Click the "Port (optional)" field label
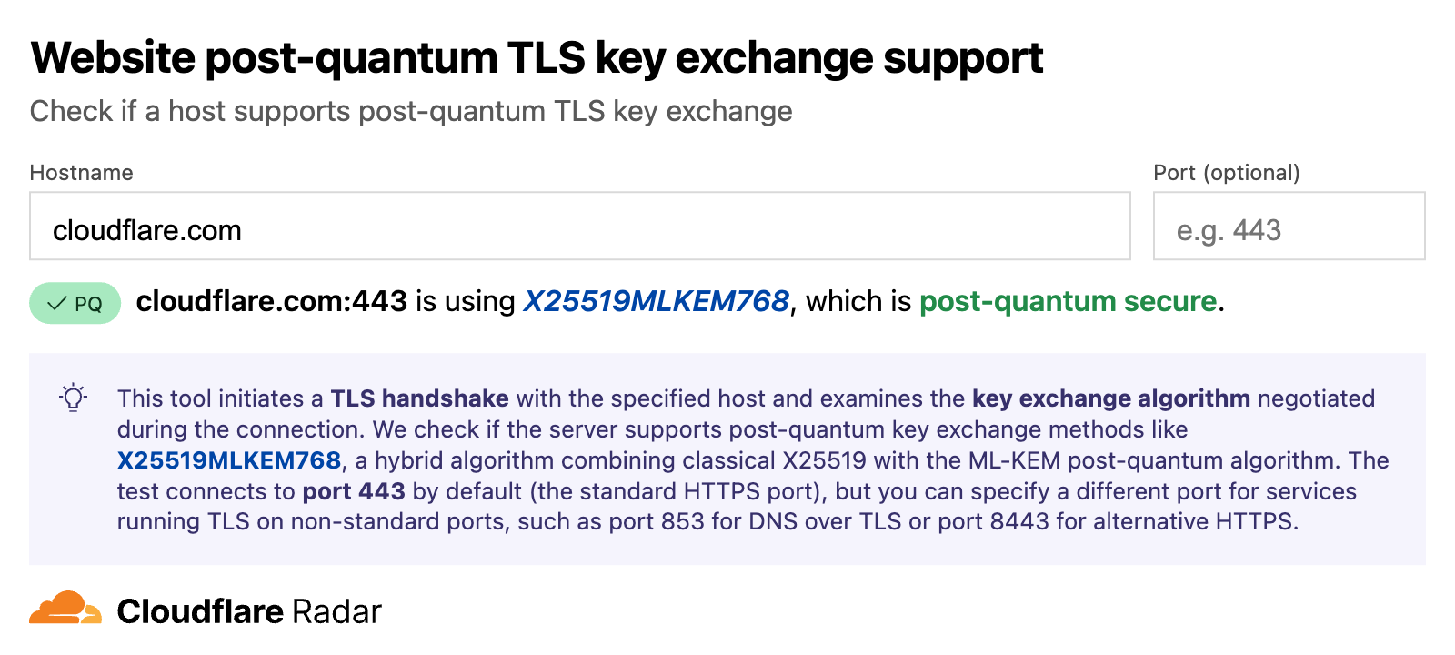The width and height of the screenshot is (1455, 655). click(1226, 173)
